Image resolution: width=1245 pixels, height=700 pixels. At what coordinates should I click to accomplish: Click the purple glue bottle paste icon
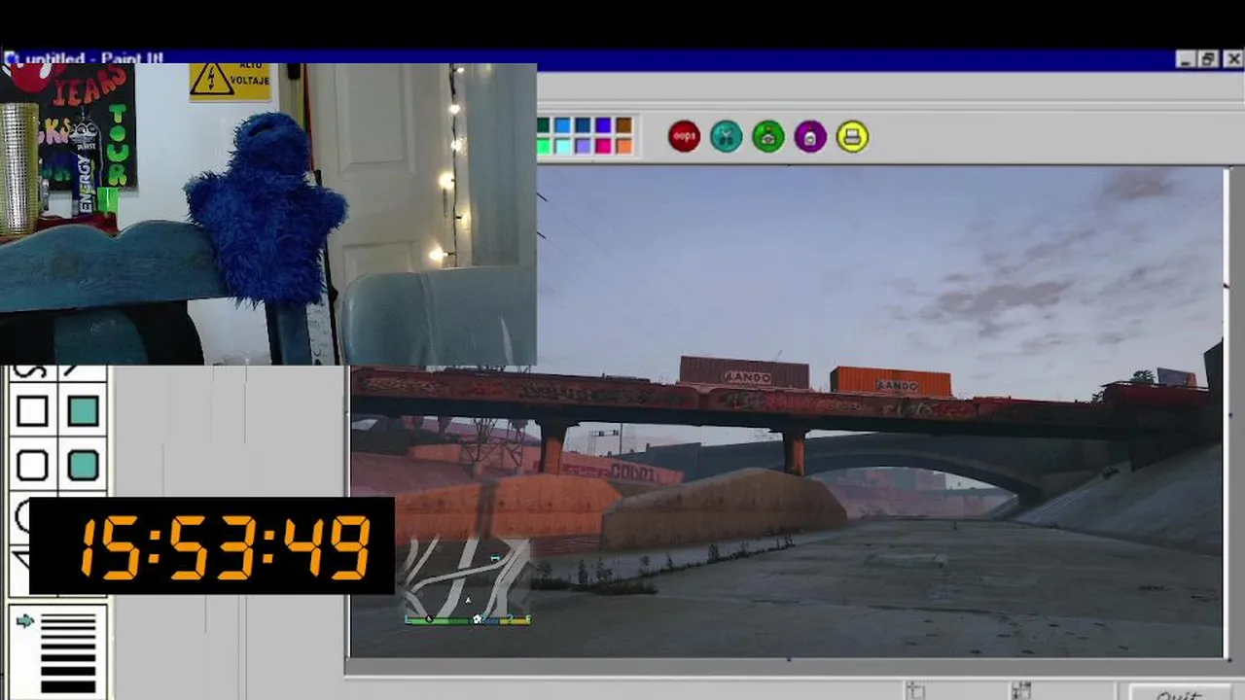click(x=809, y=137)
